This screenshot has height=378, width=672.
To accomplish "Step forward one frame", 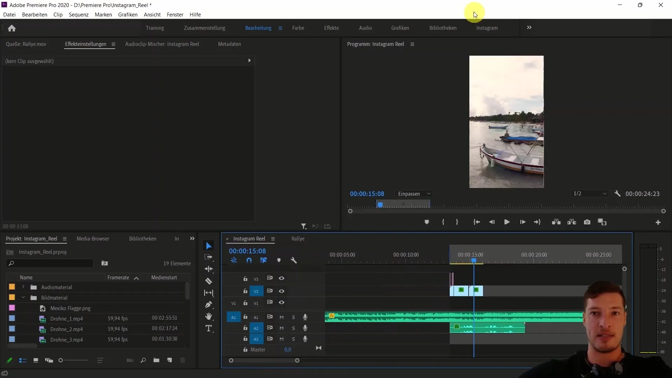I will tap(523, 222).
